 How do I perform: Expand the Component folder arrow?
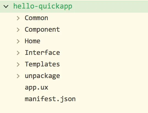tap(18, 30)
